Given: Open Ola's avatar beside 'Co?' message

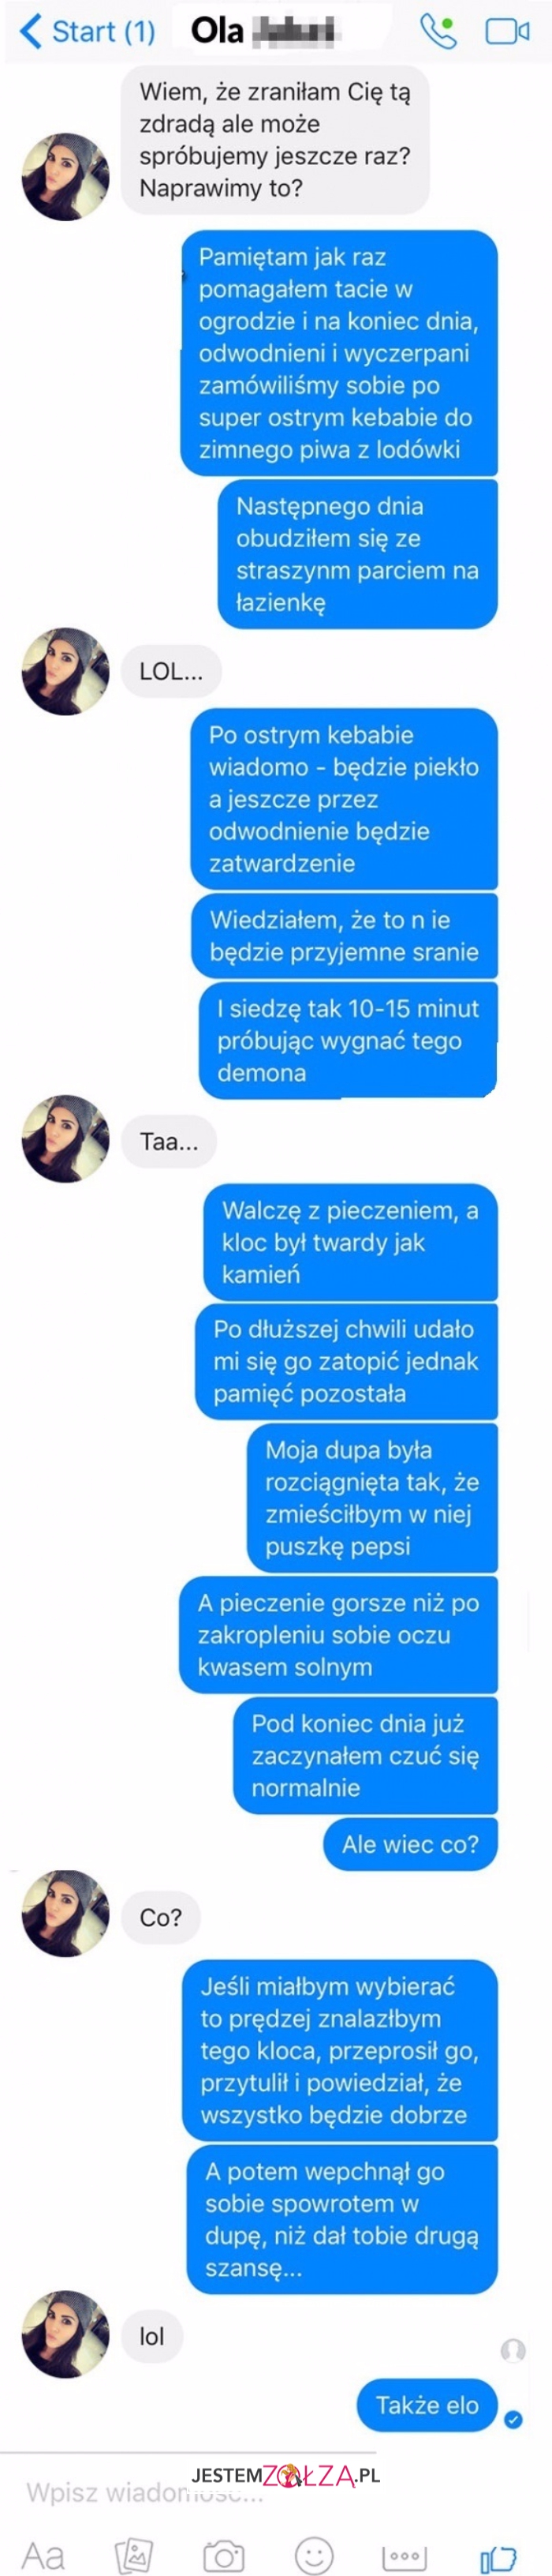Looking at the screenshot, I should [x=66, y=1913].
